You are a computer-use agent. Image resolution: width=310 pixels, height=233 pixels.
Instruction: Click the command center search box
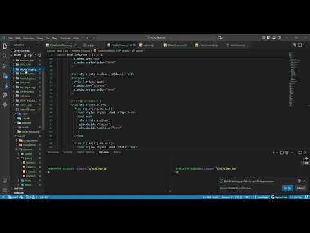pos(156,38)
